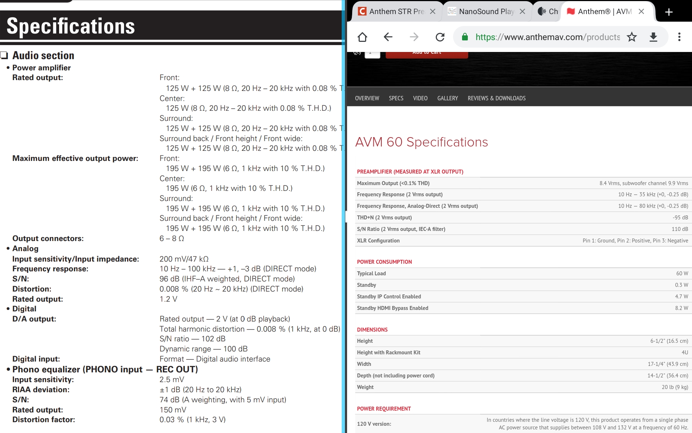The image size is (692, 433).
Task: Click S/N ratio — 102 dB line in PDF
Action: pyautogui.click(x=192, y=339)
